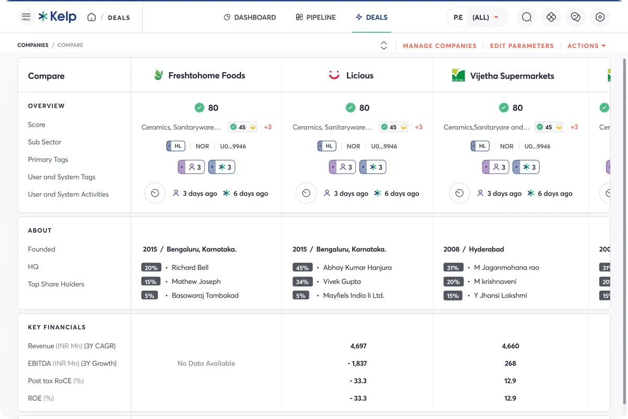Click 2008 / Hyderabad founded text
The width and height of the screenshot is (628, 419).
pos(474,250)
